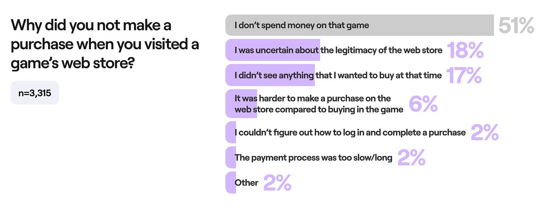The image size is (549, 215).
Task: Click the 17% percentage value
Action: 464,75
